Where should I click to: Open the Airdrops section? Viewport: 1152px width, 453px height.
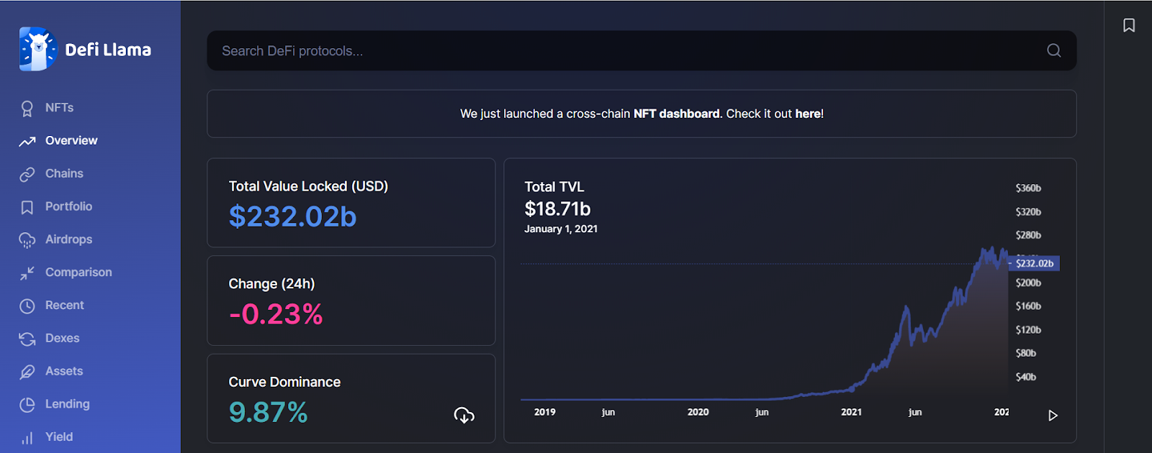pyautogui.click(x=68, y=239)
